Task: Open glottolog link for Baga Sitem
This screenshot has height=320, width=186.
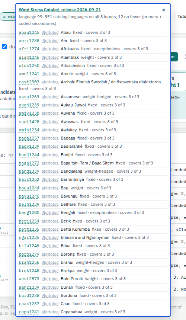Action: pos(50,163)
